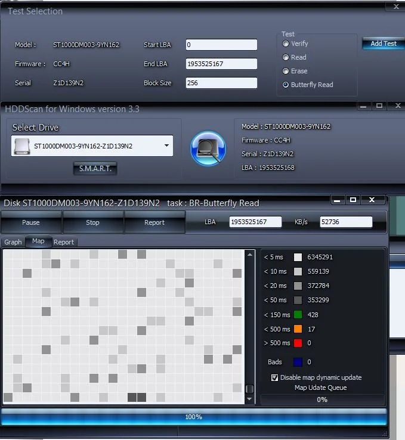Minimize the HDDScan main window

pyautogui.click(x=363, y=106)
